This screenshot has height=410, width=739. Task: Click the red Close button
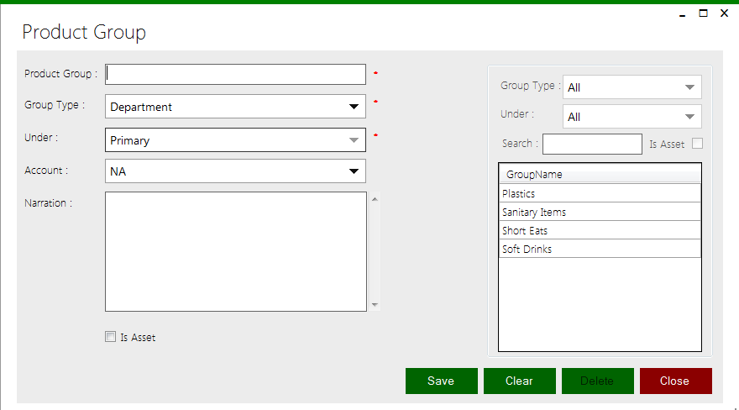click(675, 381)
